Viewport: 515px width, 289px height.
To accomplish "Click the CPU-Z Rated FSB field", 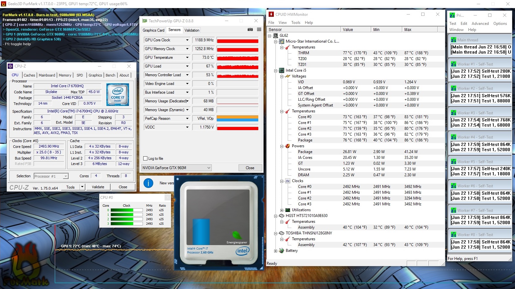I will (49, 164).
